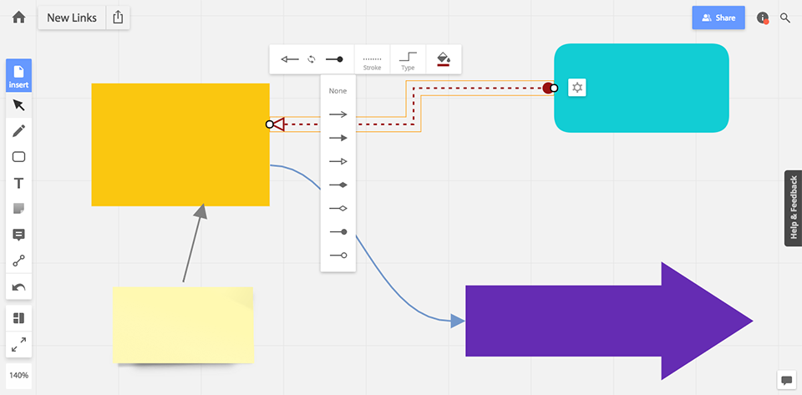The width and height of the screenshot is (802, 395).
Task: Click the link endpoint handle on teal shape
Action: click(x=554, y=88)
